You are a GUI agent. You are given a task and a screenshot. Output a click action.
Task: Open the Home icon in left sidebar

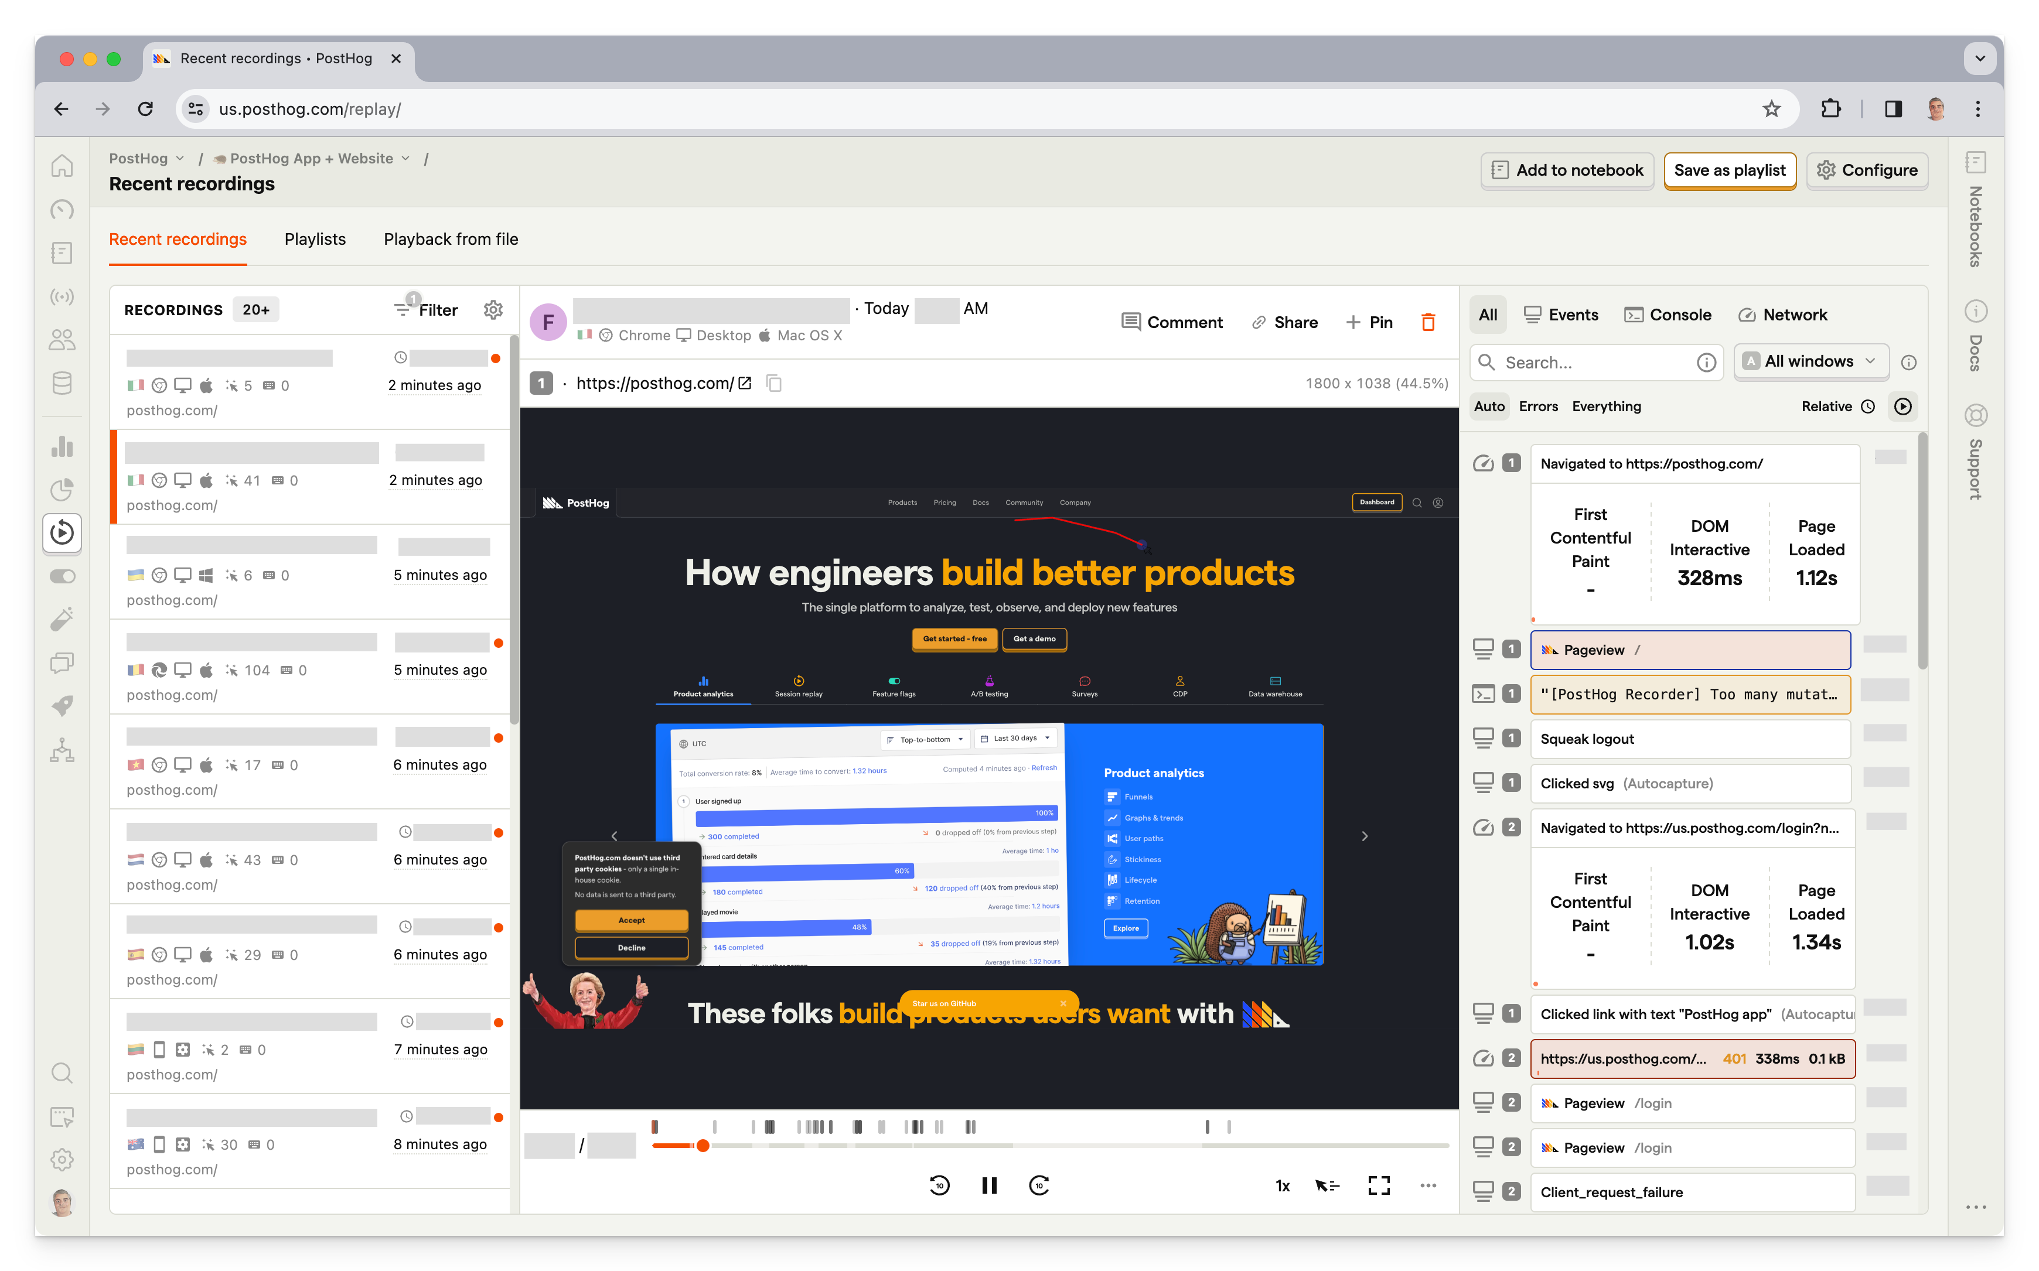(x=62, y=166)
